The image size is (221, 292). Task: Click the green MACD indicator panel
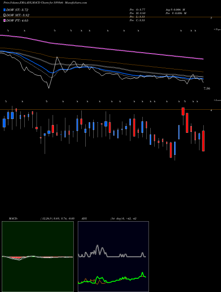(38, 257)
